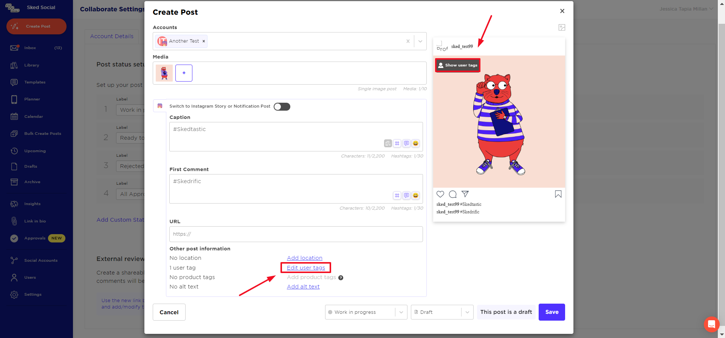Click the This post is a draft label

click(506, 312)
